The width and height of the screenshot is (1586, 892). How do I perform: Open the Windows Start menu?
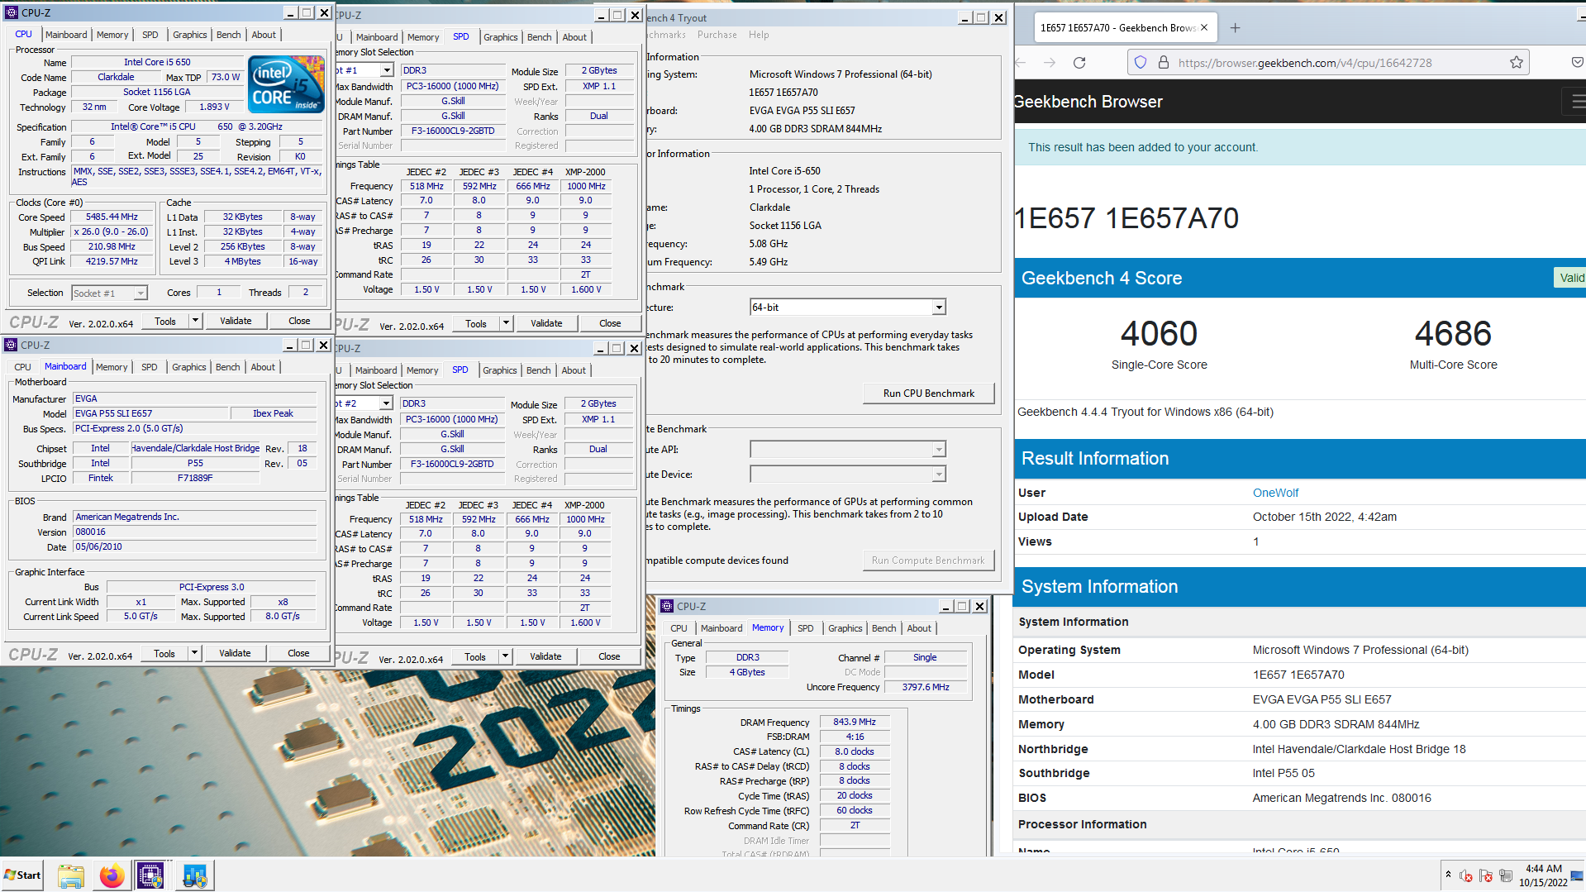click(22, 875)
